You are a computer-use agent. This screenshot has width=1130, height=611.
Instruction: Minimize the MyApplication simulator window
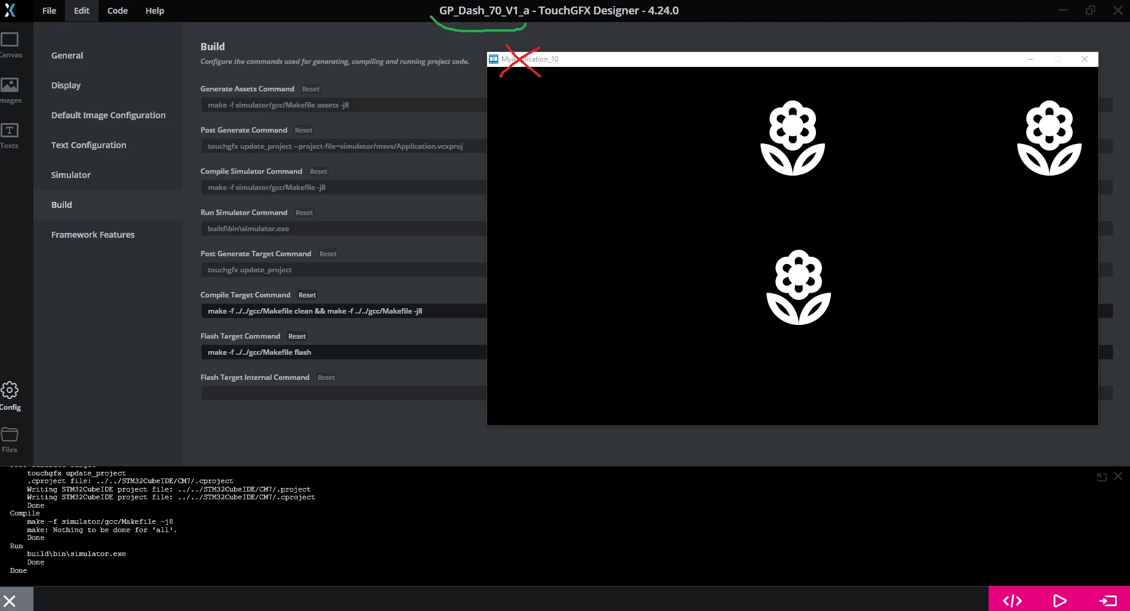coord(1030,59)
